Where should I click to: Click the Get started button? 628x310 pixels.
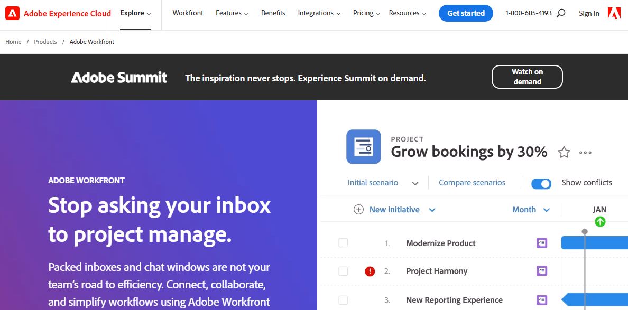click(466, 13)
